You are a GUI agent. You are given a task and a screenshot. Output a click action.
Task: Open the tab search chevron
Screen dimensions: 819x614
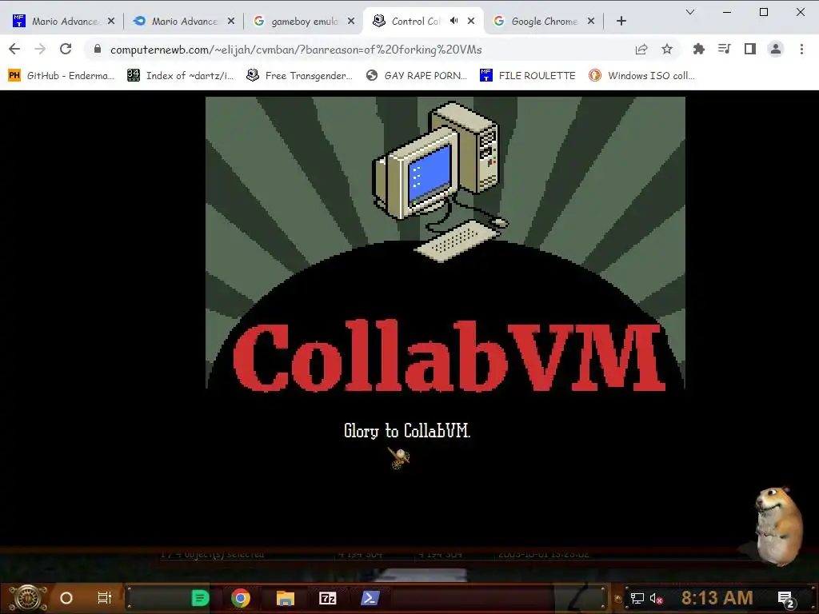[690, 12]
